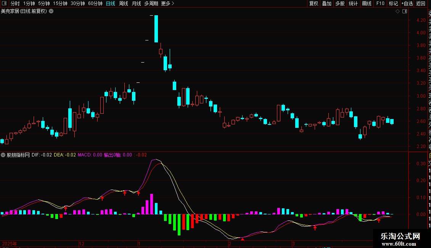Open the 多股 multi-stock view
Viewport: 431px width, 248px height.
pyautogui.click(x=340, y=3)
